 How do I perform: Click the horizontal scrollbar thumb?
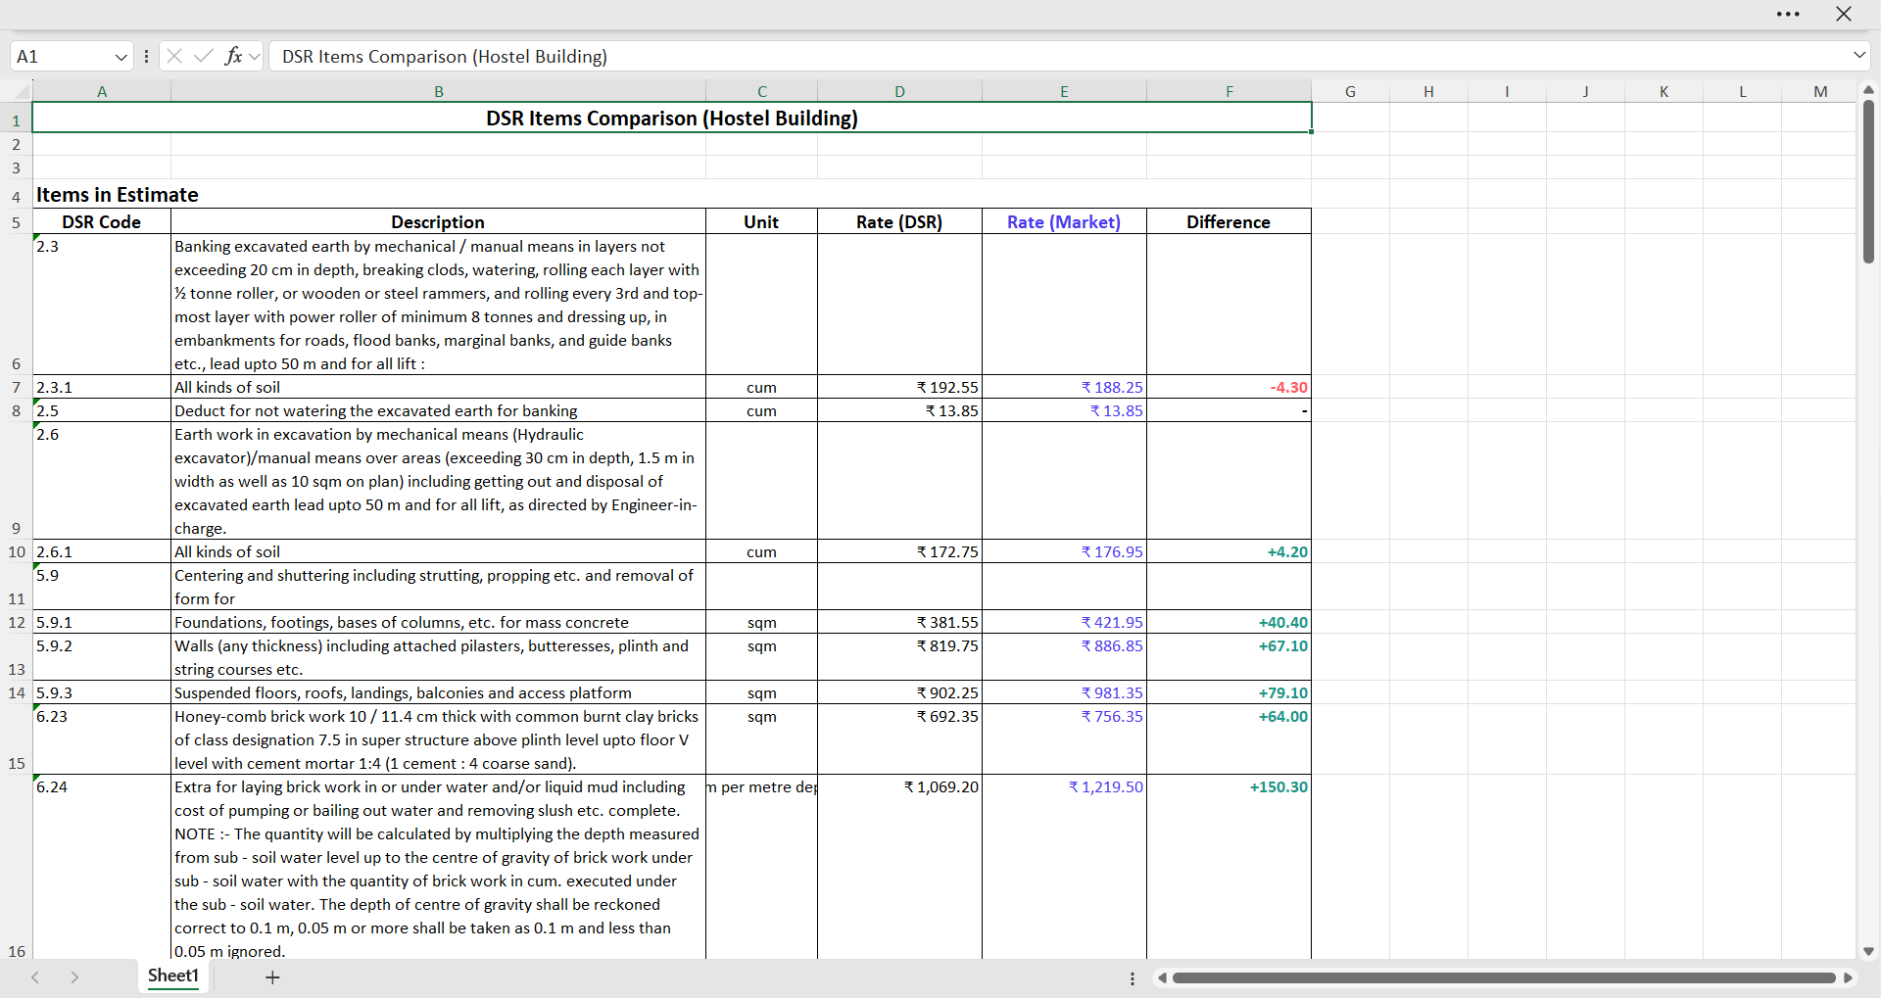(x=1504, y=977)
